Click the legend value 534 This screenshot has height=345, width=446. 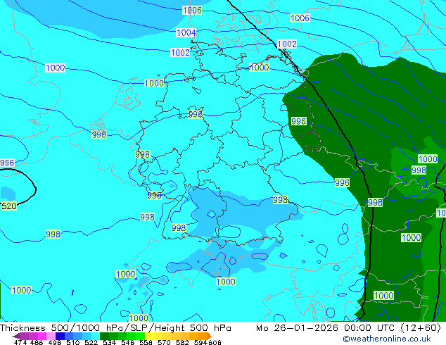tap(110, 342)
